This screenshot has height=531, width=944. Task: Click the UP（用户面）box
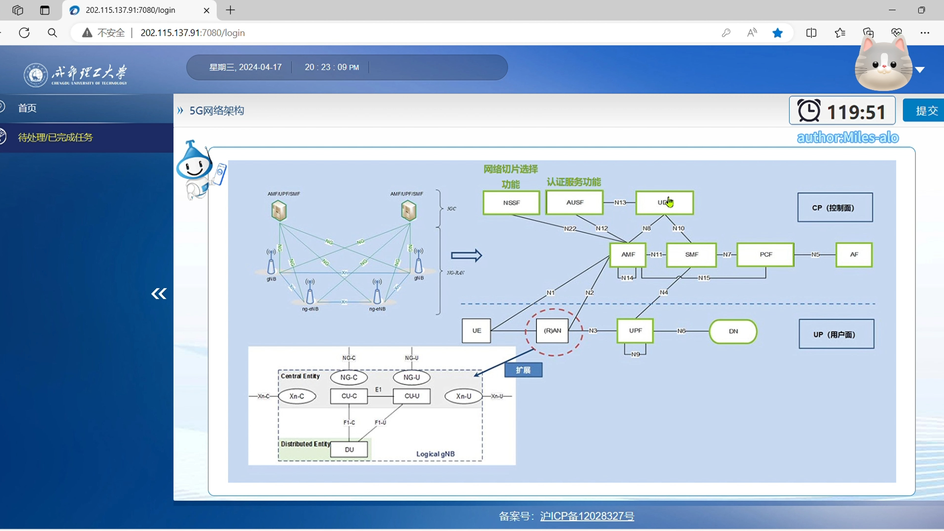836,334
